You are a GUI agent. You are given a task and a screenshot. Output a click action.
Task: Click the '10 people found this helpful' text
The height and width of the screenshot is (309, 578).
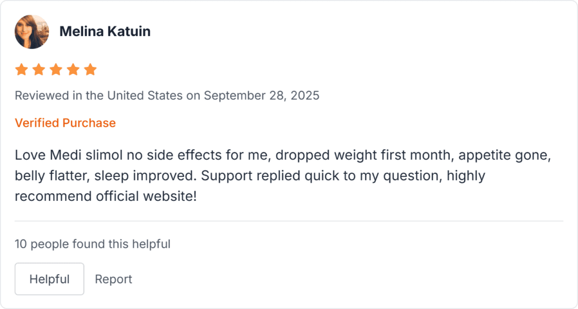point(93,244)
